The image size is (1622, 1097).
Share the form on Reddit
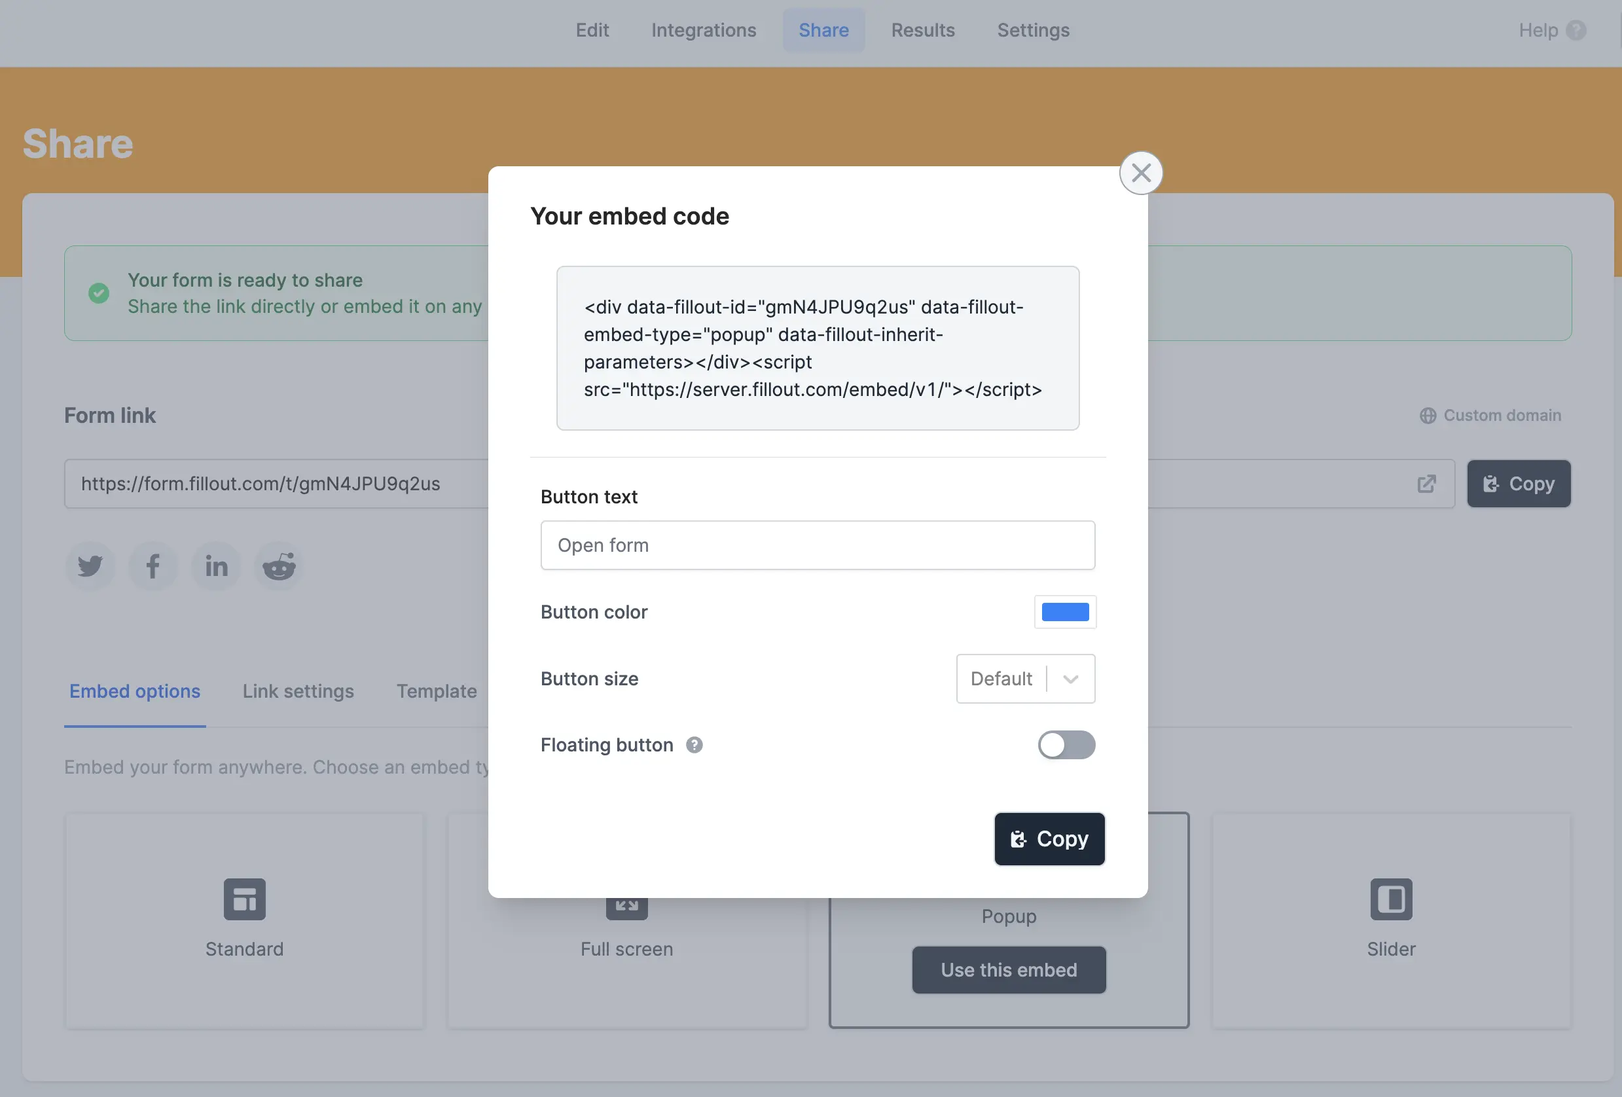[278, 566]
